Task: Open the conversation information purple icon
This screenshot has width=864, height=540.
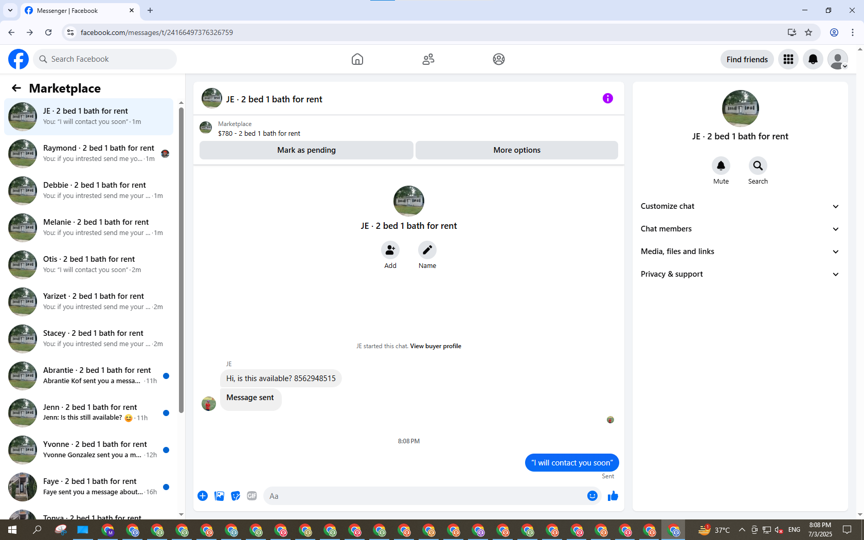Action: point(608,98)
